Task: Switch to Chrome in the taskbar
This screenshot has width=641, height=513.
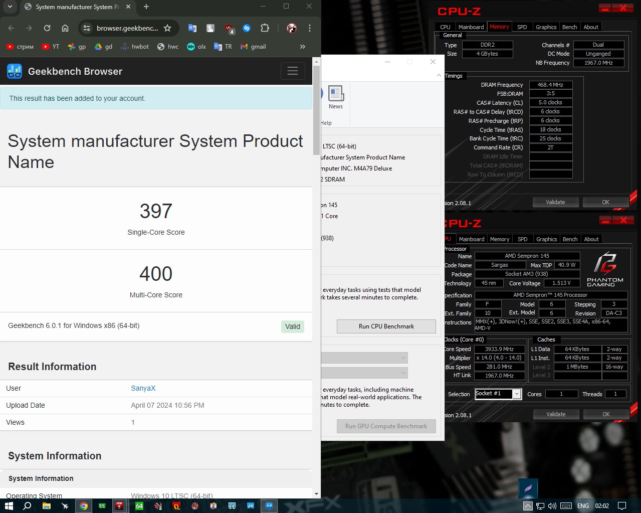Action: 84,505
